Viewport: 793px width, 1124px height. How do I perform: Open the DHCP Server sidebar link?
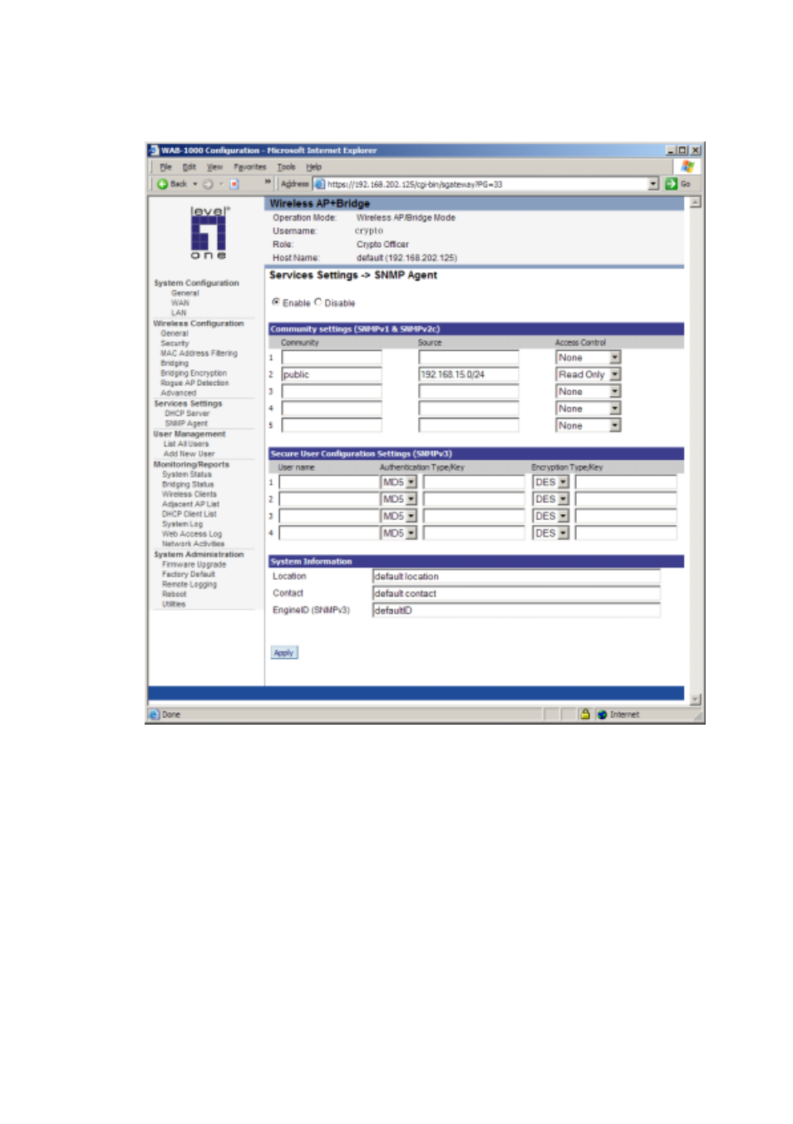point(187,413)
